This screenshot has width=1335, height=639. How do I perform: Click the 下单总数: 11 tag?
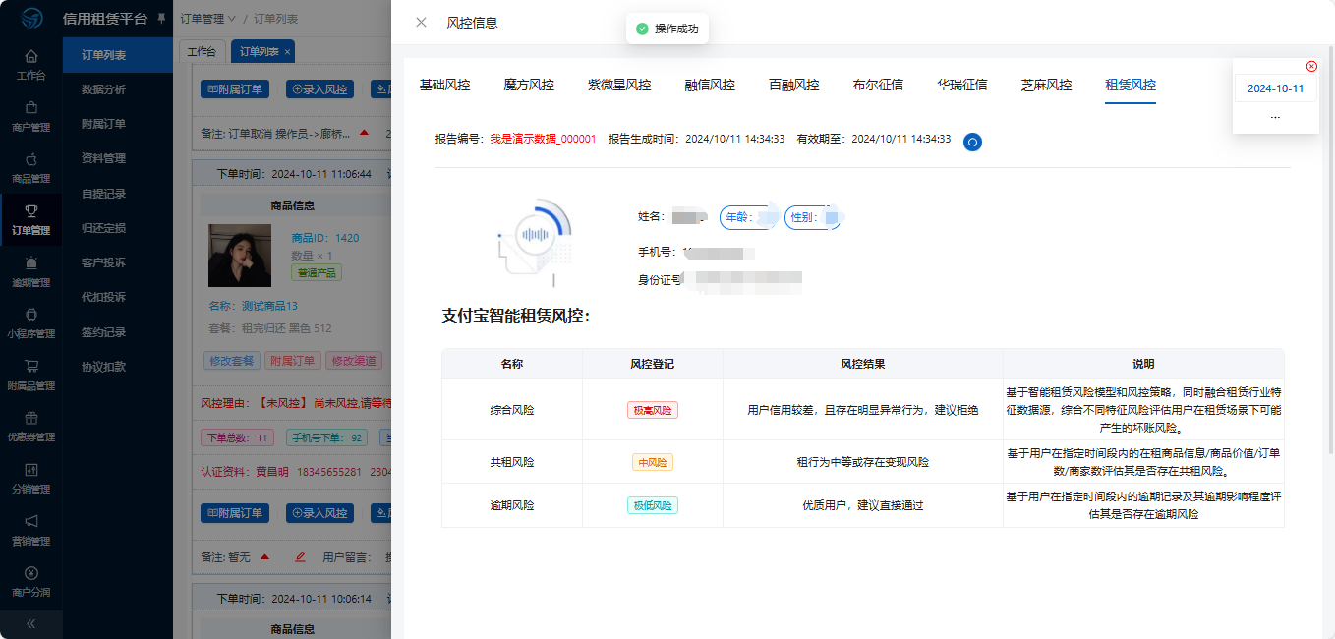[236, 437]
